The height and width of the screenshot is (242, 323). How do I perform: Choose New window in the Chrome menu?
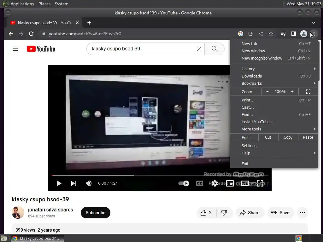click(274, 51)
